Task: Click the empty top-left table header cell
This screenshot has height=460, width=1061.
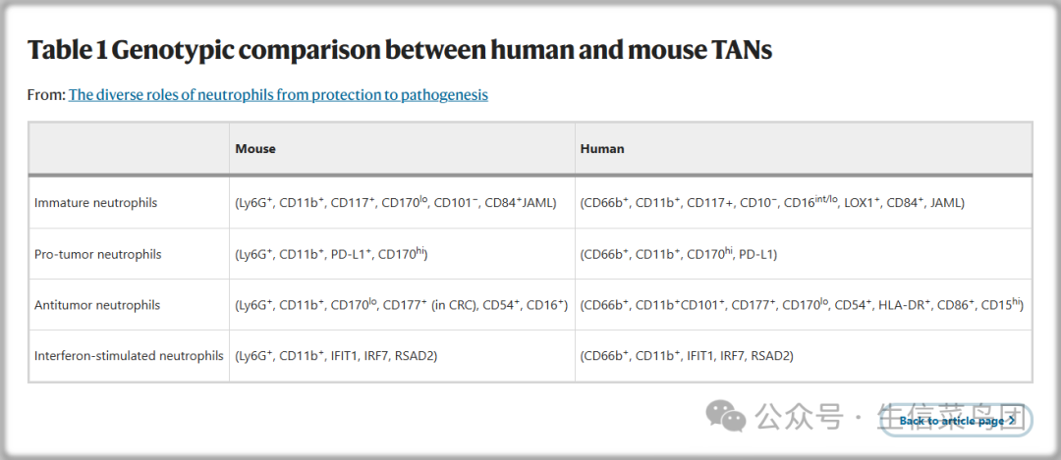Action: click(129, 149)
